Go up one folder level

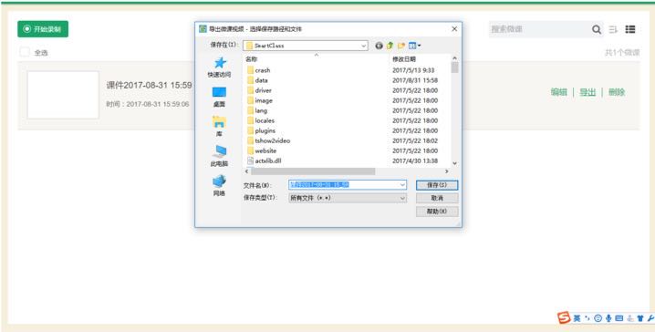[390, 46]
